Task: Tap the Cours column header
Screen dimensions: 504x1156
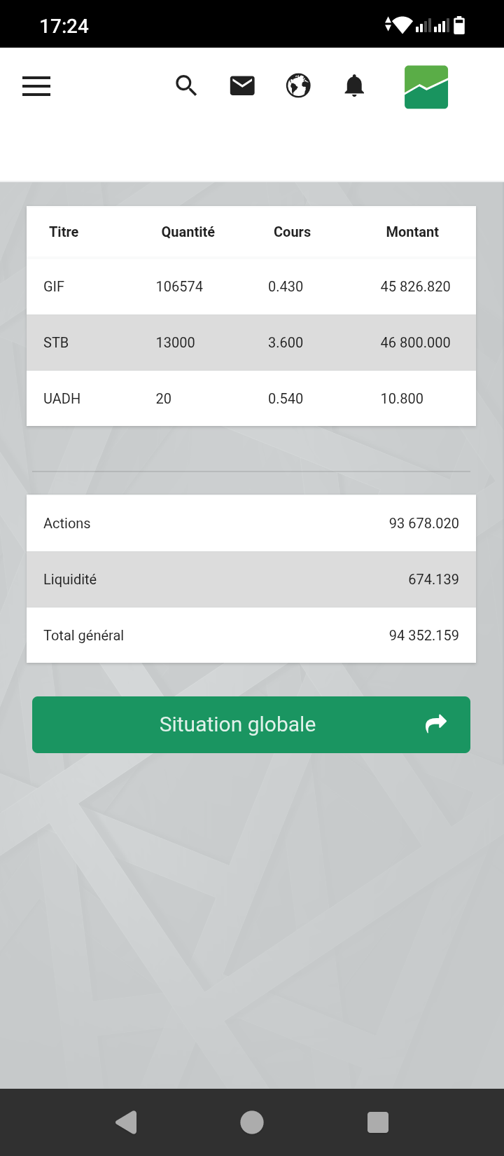Action: 292,232
